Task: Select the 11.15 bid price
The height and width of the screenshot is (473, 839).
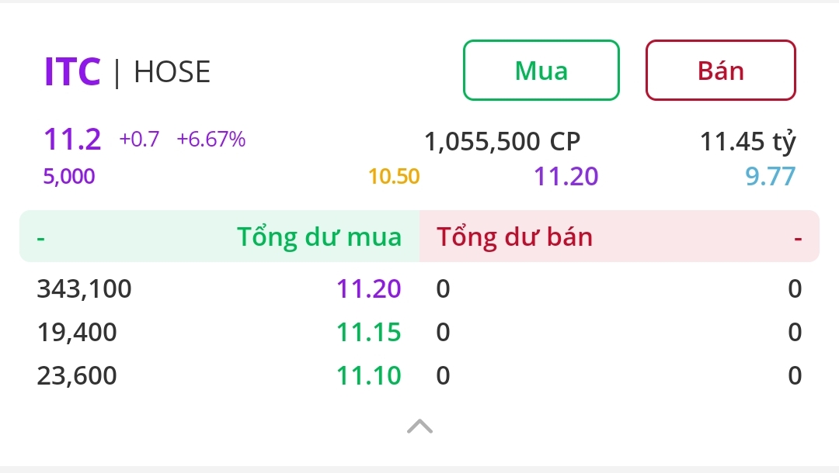Action: (x=369, y=333)
